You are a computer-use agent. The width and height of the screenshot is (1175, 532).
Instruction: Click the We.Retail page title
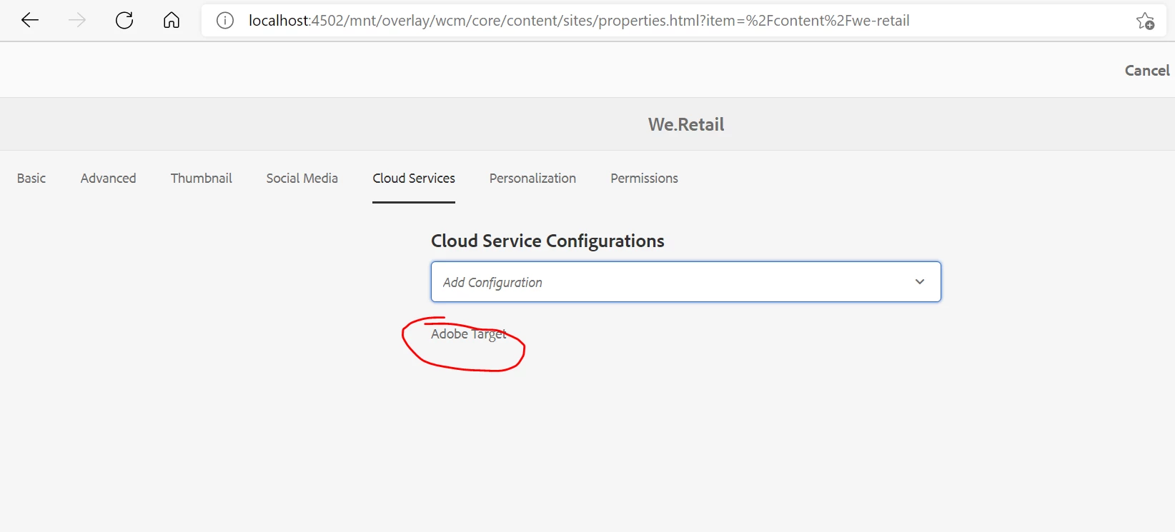pyautogui.click(x=686, y=124)
